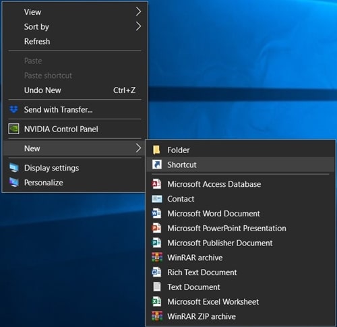The image size is (337, 327).
Task: Expand the View submenu arrow
Action: [138, 11]
